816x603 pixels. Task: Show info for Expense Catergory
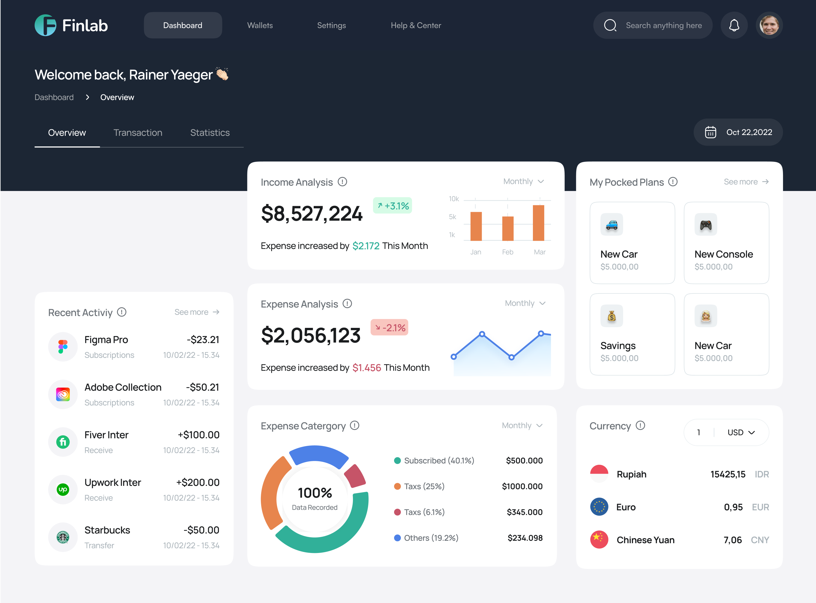(x=355, y=426)
